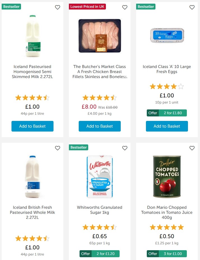Click the heart icon on Iceland Whole Milk

pyautogui.click(x=57, y=148)
